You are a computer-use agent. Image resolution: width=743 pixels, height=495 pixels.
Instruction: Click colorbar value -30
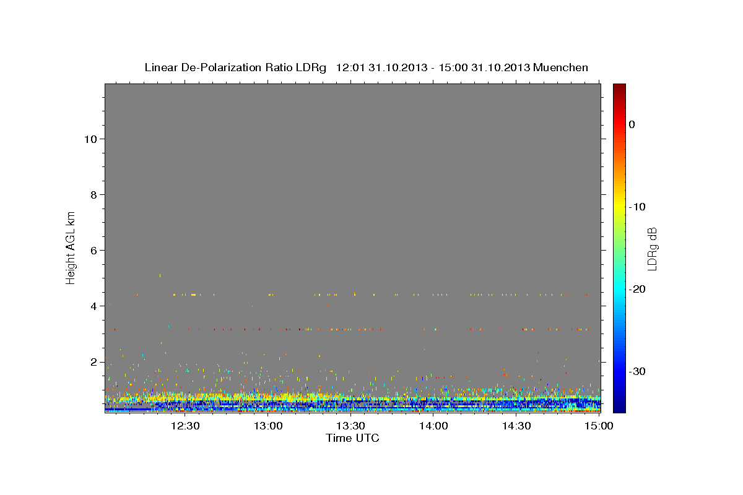coord(638,371)
